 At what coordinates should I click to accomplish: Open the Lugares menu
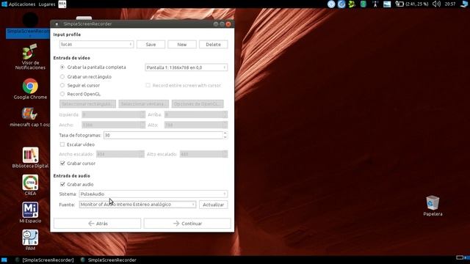47,4
